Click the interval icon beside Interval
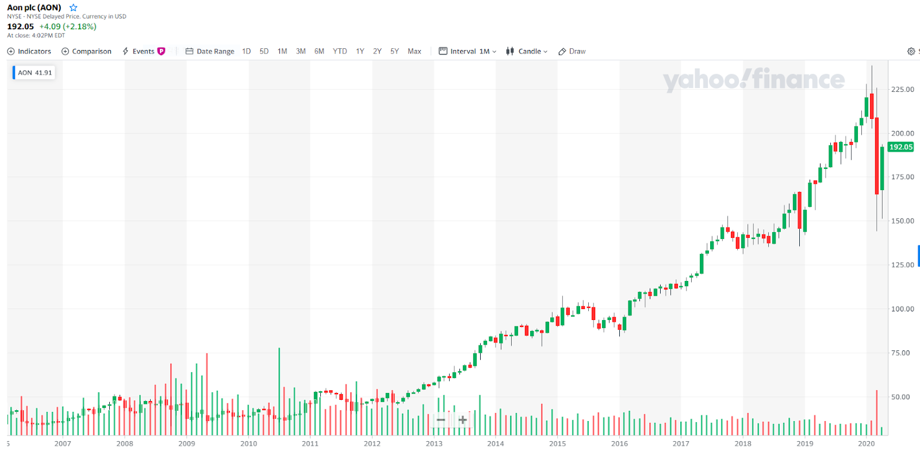This screenshot has width=920, height=451. pyautogui.click(x=443, y=51)
